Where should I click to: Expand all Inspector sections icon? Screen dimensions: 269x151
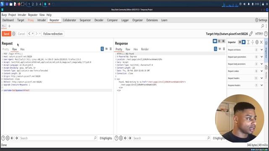point(248,42)
